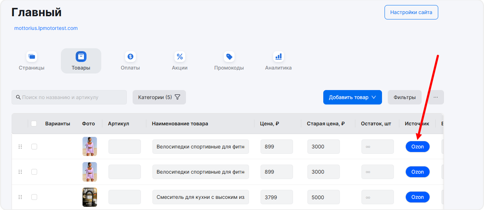
Task: Open the Промокоды tag icon
Action: [x=229, y=57]
